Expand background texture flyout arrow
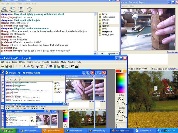Image resolution: width=178 pixels, height=133 pixels. tap(126, 117)
